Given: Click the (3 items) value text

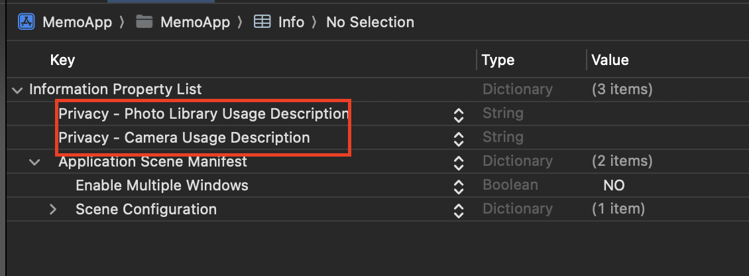Looking at the screenshot, I should [x=622, y=90].
